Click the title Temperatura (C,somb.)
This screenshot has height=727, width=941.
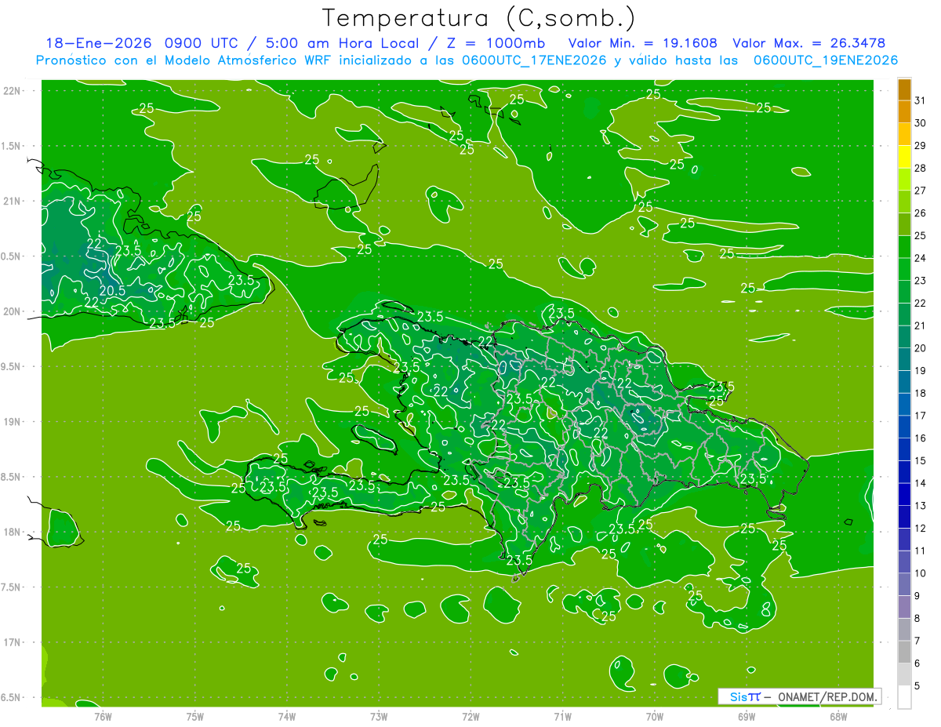coord(478,19)
